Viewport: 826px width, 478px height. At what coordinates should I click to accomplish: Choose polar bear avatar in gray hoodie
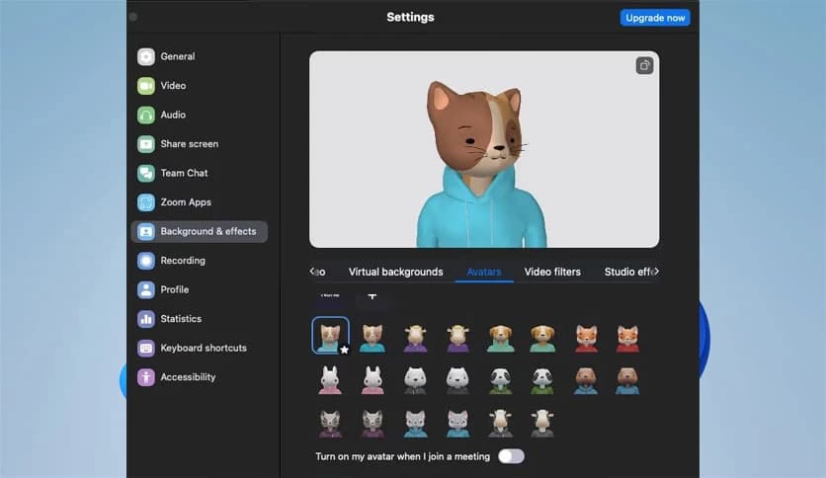pyautogui.click(x=415, y=380)
